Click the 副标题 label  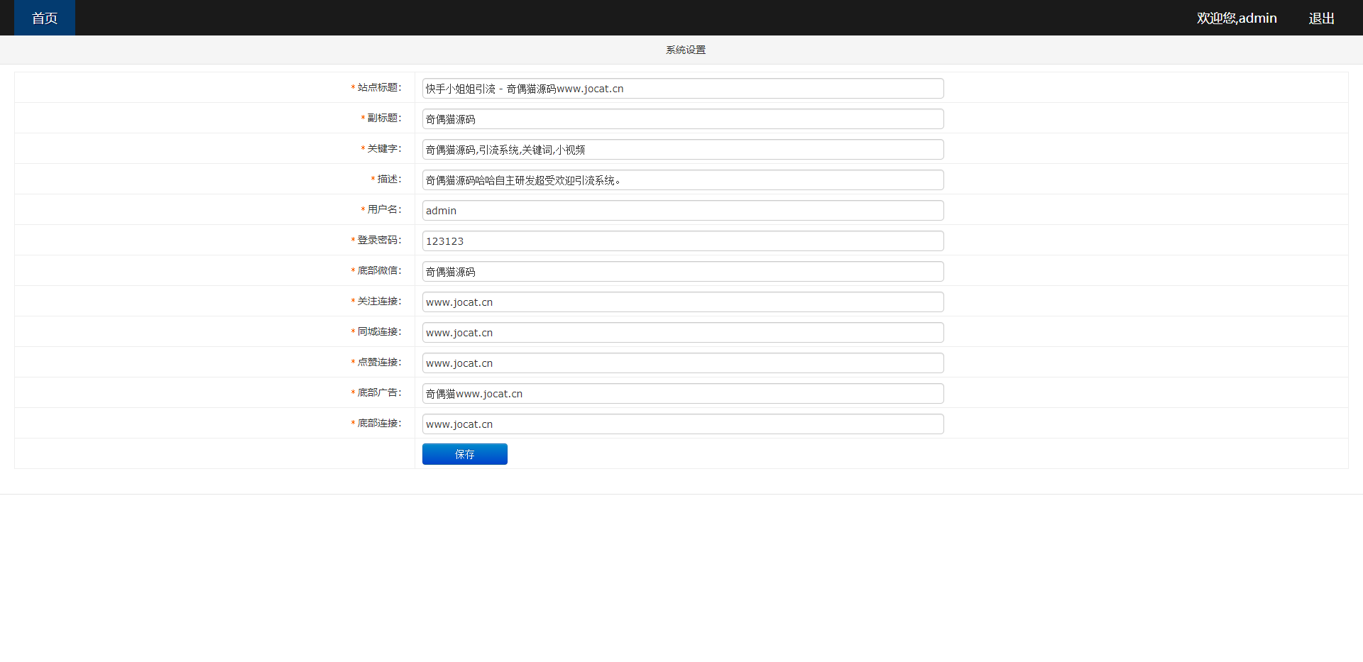pos(384,118)
